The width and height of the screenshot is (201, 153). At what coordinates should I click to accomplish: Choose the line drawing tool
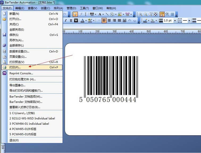pos(107,14)
